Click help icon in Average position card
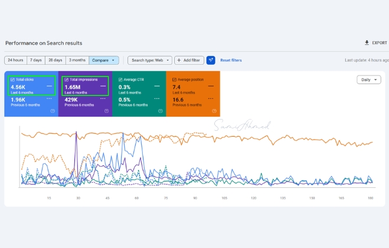 214,111
